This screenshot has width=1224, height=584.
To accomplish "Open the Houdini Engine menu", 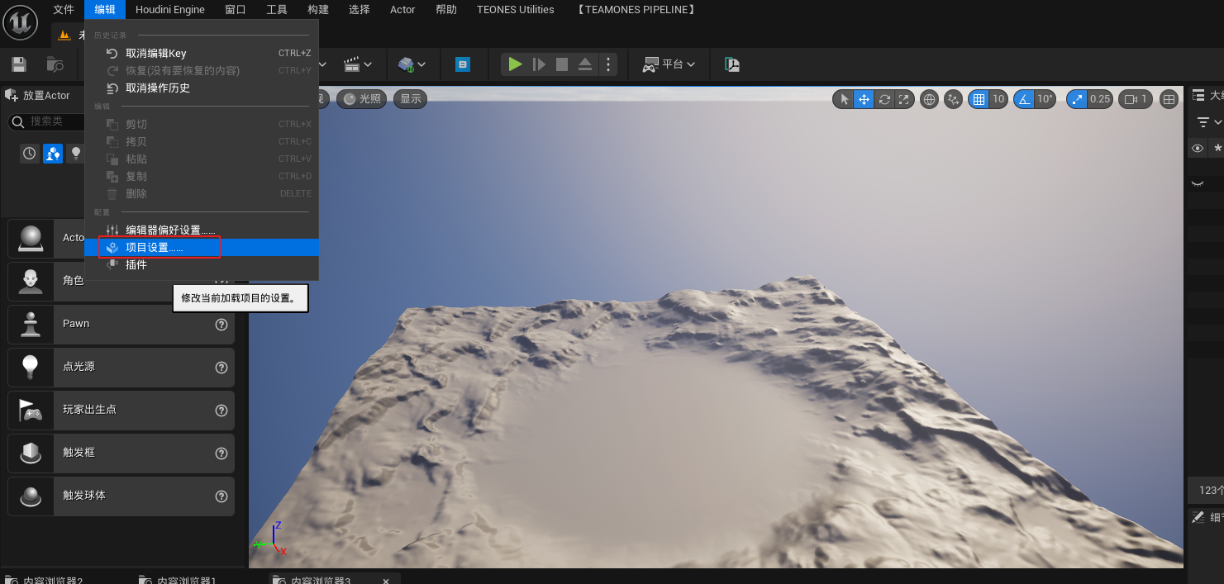I will [170, 10].
